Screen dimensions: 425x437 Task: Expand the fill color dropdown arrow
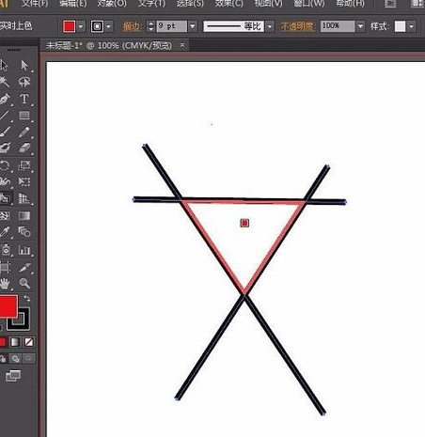[81, 26]
